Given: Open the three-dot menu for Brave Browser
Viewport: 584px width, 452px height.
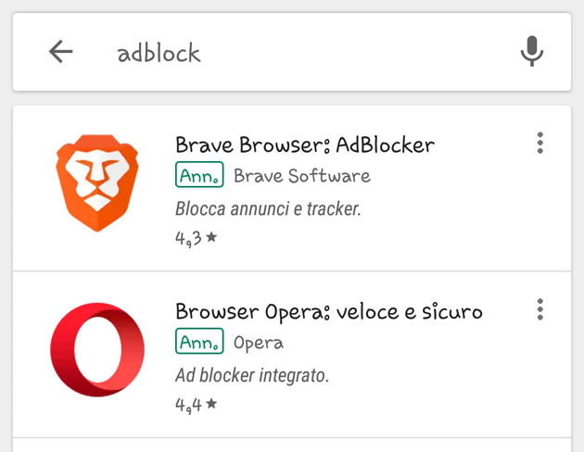Looking at the screenshot, I should point(540,144).
